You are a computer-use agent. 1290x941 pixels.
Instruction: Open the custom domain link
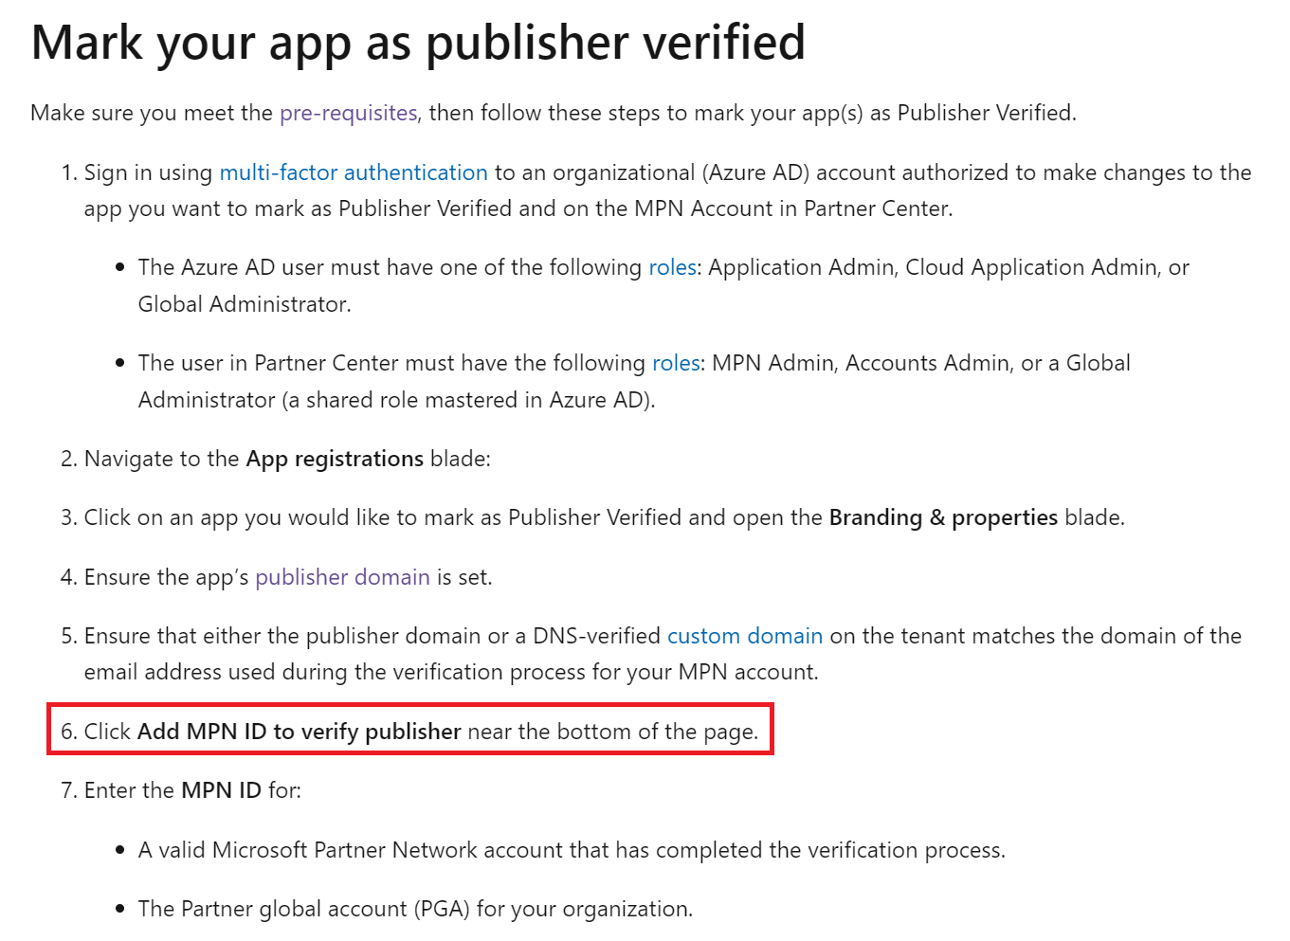pyautogui.click(x=744, y=636)
